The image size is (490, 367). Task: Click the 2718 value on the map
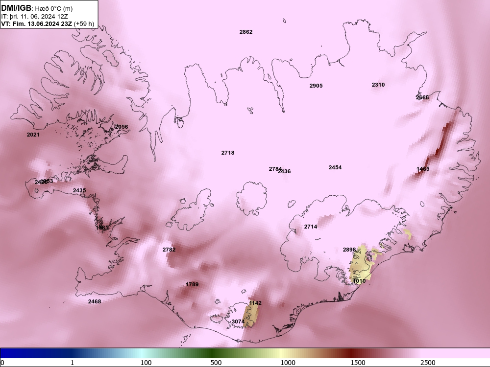pyautogui.click(x=228, y=153)
